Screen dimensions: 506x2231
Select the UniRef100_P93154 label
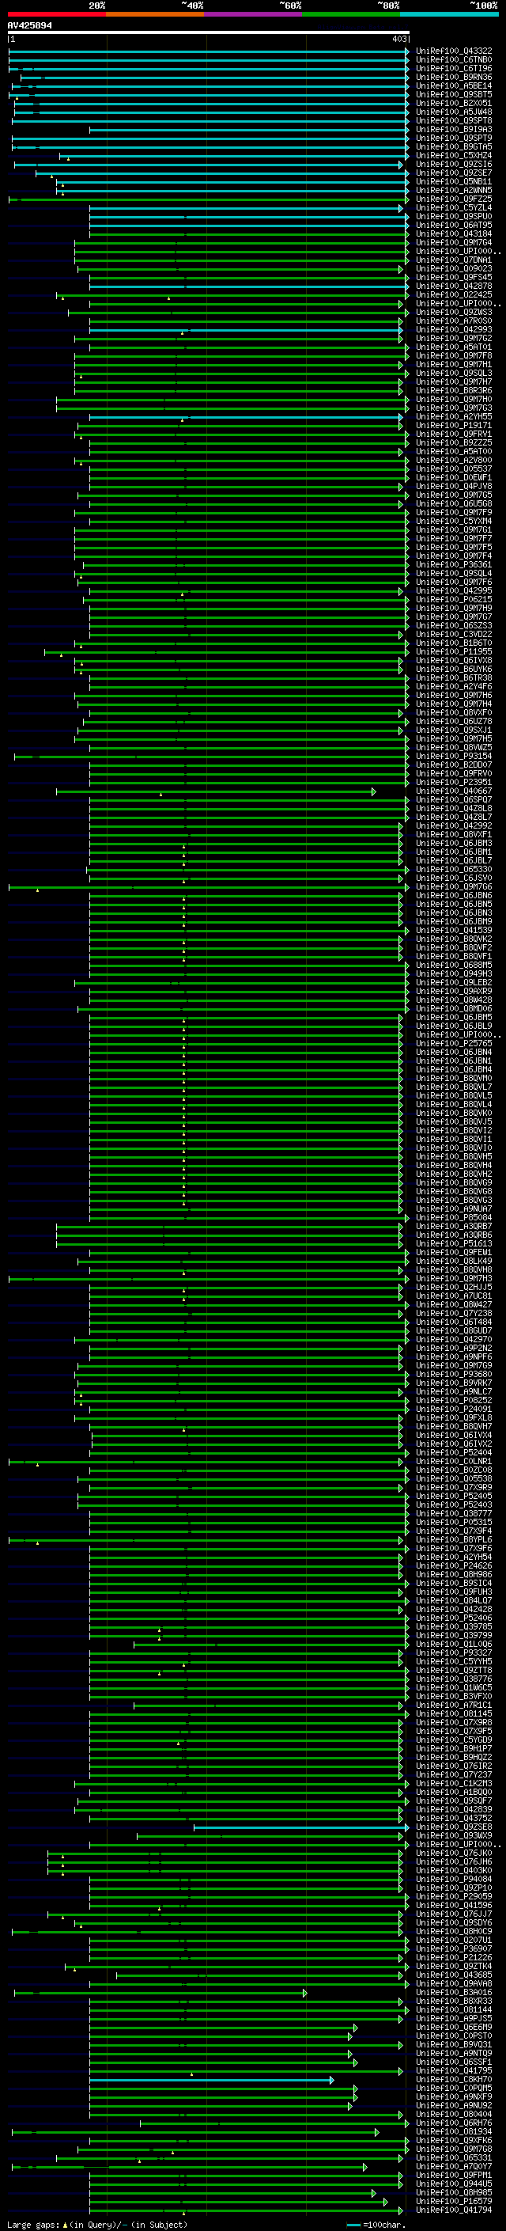click(453, 756)
